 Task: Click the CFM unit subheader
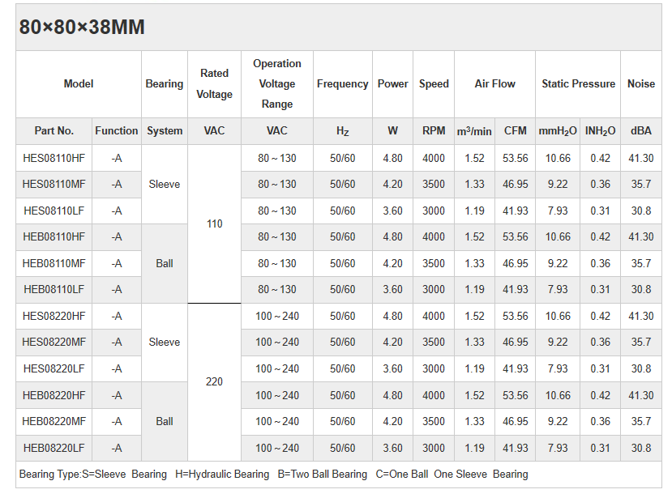tap(515, 130)
